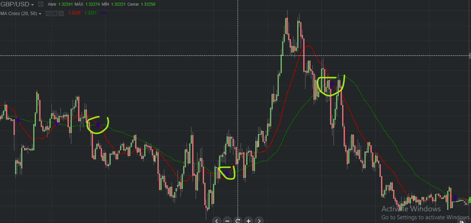
Task: Click the green MA value 1.3221
Action: (x=91, y=13)
